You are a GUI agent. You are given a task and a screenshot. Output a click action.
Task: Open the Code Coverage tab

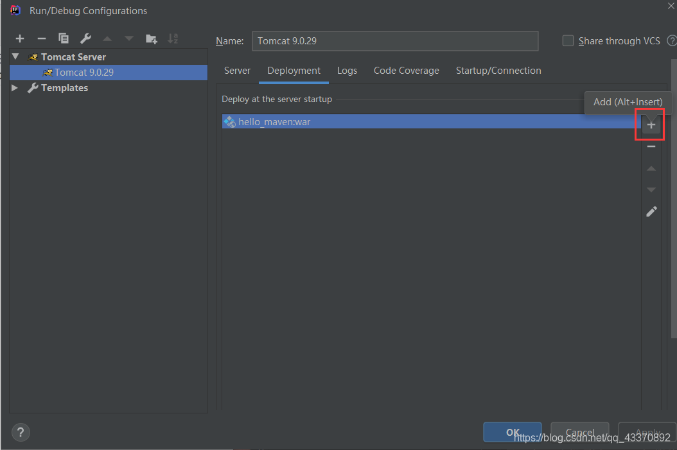pos(407,71)
